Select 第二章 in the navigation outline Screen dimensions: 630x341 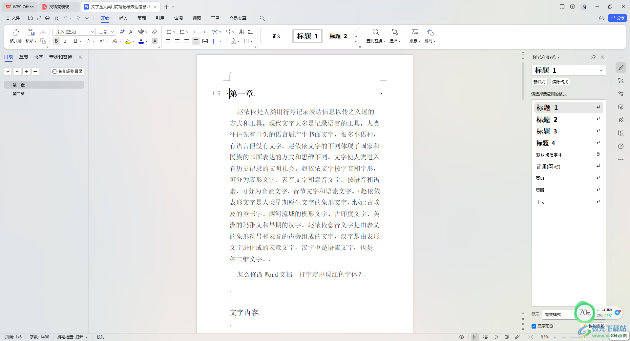coord(19,94)
